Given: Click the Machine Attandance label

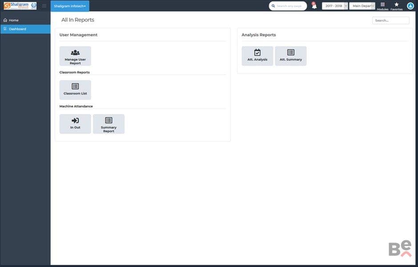Looking at the screenshot, I should (x=76, y=106).
